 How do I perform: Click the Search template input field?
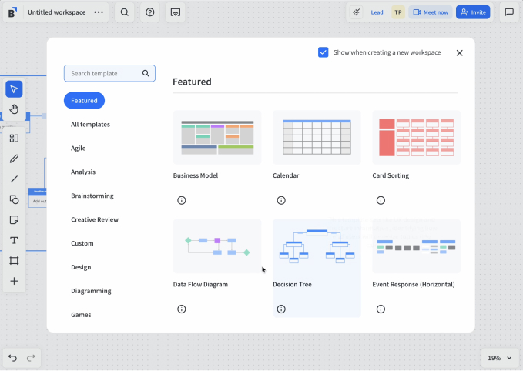point(104,74)
